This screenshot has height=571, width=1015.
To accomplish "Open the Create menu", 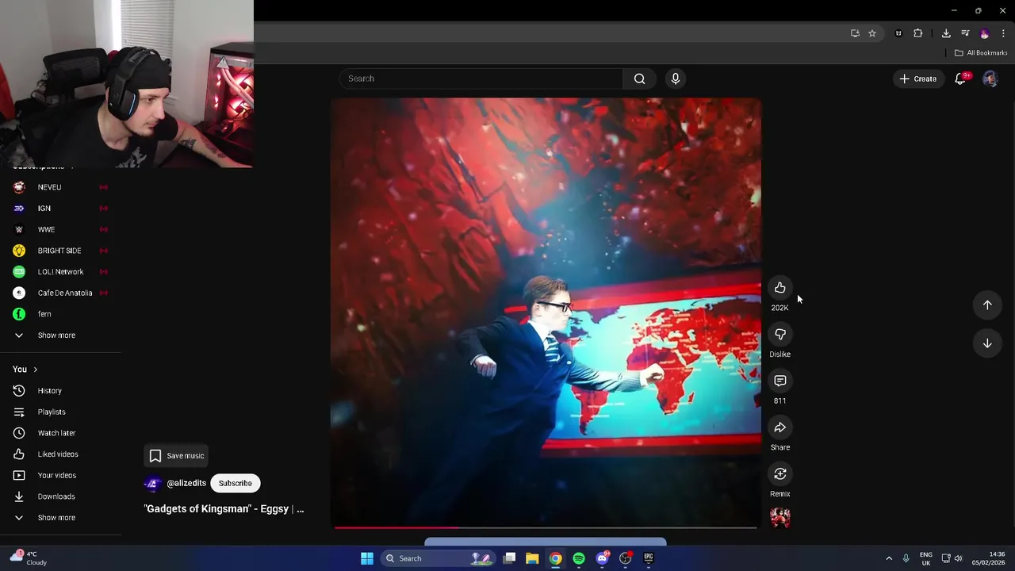I will (x=917, y=79).
